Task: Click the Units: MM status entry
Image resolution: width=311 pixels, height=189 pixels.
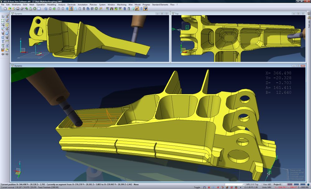Action: [x=267, y=187]
